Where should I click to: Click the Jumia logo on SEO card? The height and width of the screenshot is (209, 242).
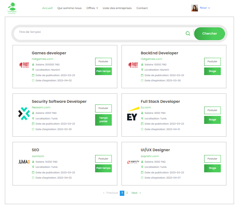click(24, 162)
